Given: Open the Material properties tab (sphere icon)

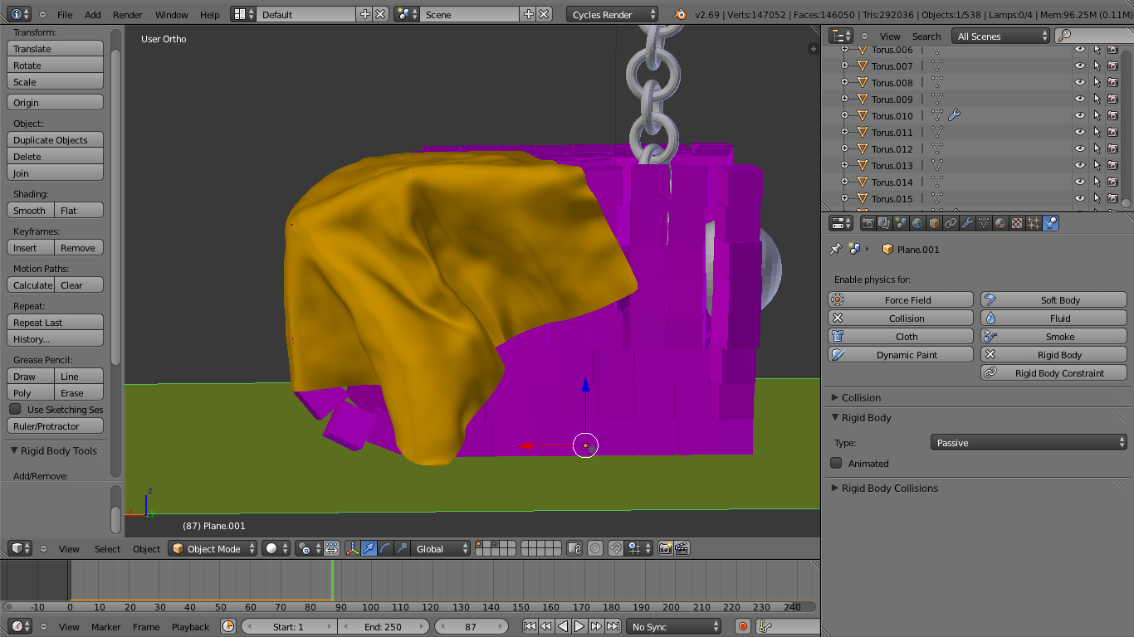Looking at the screenshot, I should pyautogui.click(x=1001, y=222).
